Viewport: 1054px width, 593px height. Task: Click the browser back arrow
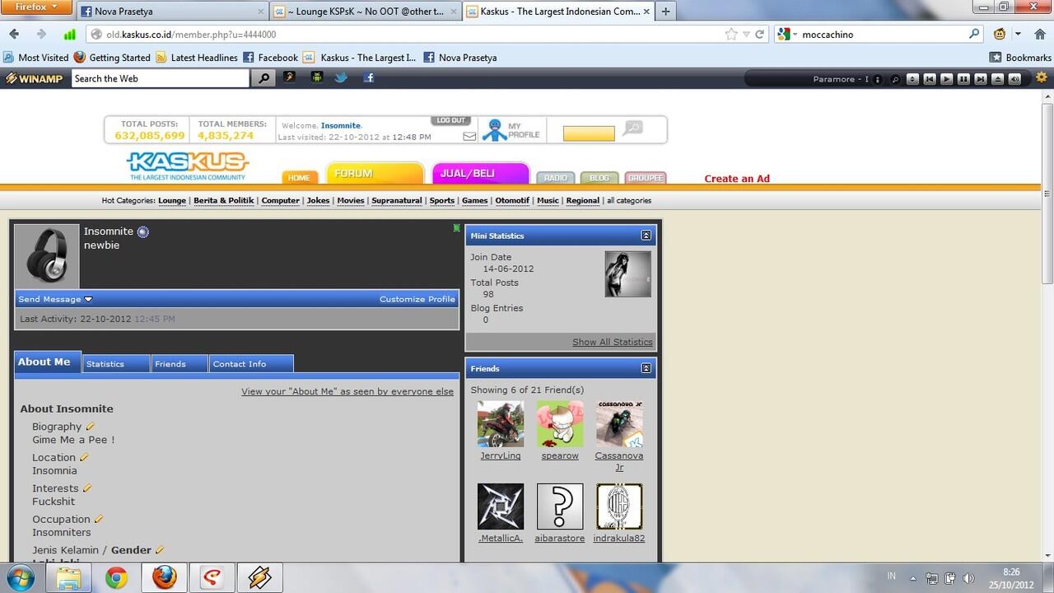click(14, 35)
